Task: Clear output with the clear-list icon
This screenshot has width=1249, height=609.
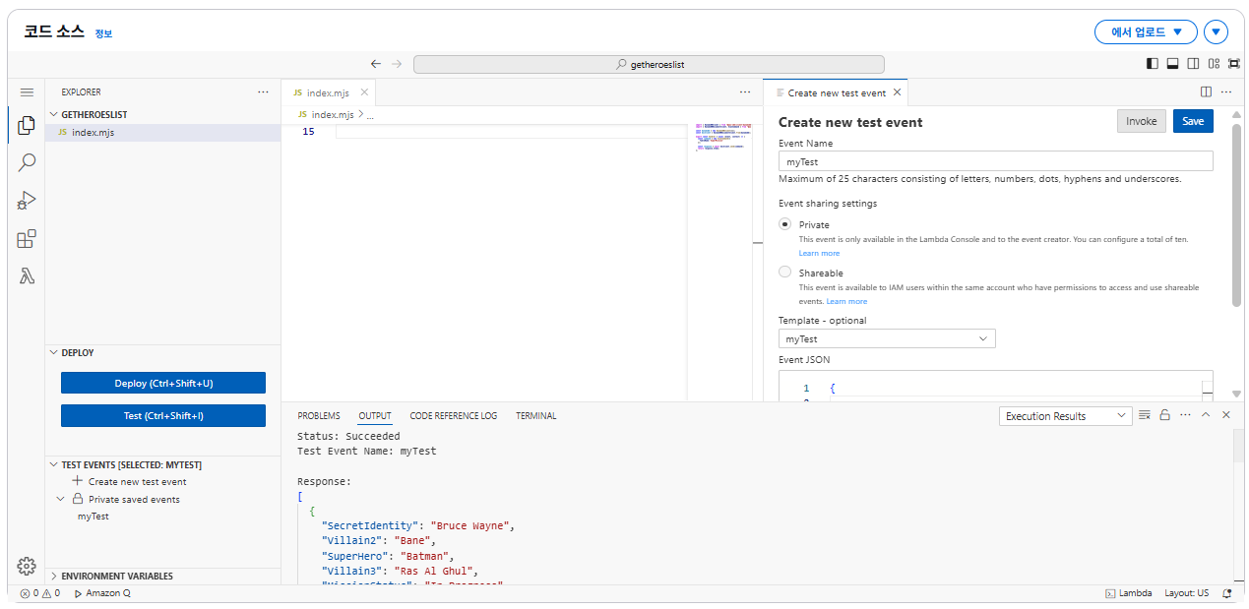Action: [x=1145, y=415]
